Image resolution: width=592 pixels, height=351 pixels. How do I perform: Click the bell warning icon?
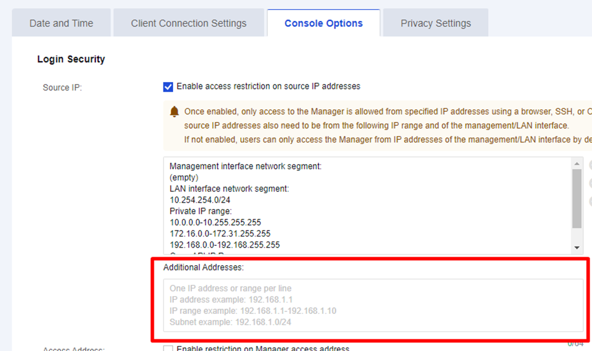coord(174,111)
